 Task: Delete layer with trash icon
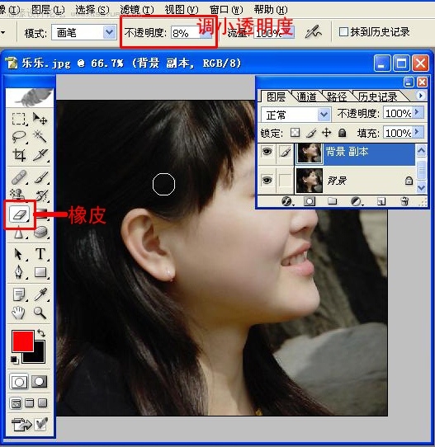tap(404, 201)
